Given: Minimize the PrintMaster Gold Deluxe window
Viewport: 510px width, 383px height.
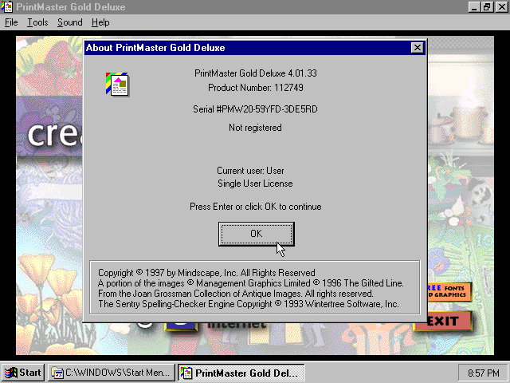Looking at the screenshot, I should pos(474,7).
